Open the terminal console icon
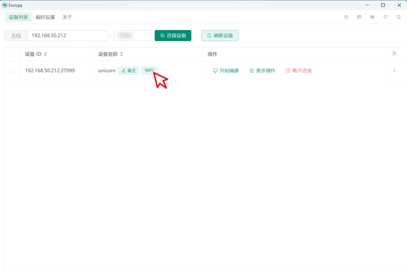The image size is (407, 271). click(359, 17)
